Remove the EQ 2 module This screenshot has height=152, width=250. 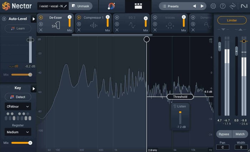tap(117, 30)
